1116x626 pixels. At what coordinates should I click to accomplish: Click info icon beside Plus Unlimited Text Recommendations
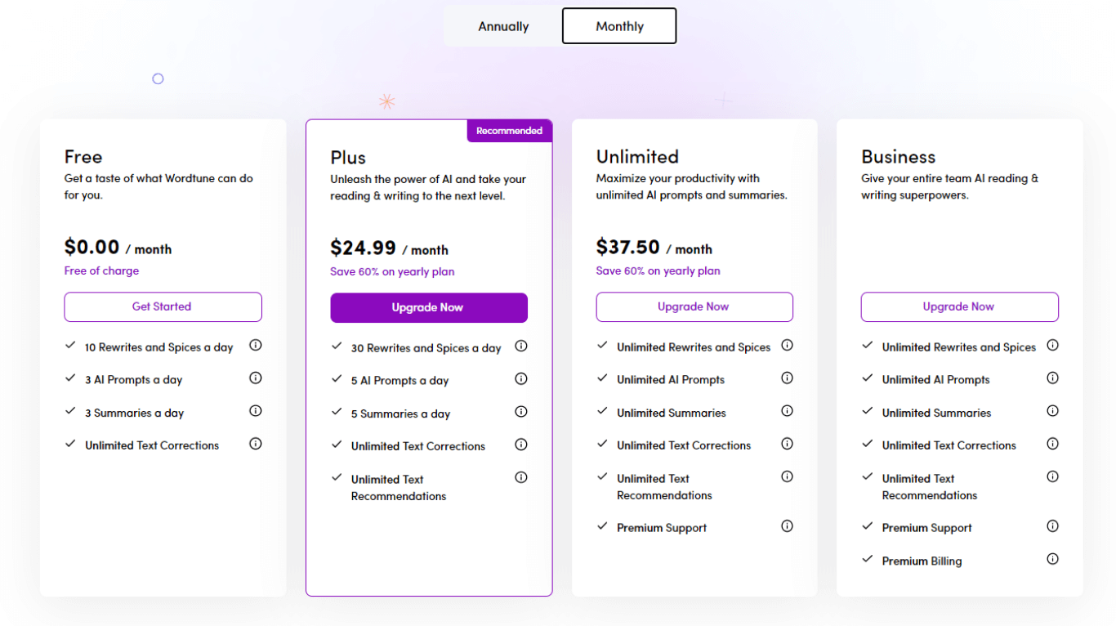click(x=521, y=477)
